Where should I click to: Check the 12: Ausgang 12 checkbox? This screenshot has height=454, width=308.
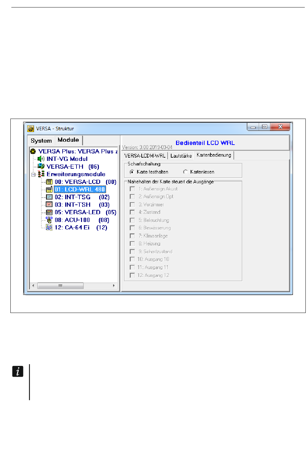132,275
